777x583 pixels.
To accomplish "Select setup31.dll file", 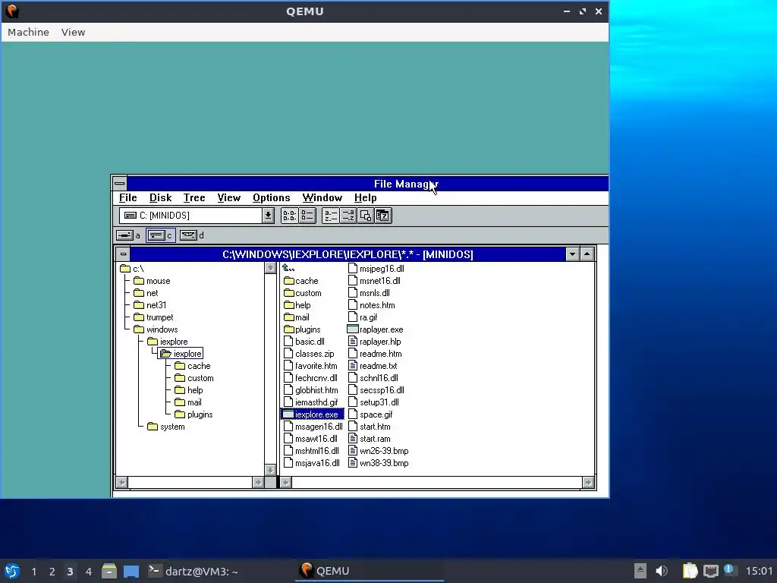I will pyautogui.click(x=373, y=402).
